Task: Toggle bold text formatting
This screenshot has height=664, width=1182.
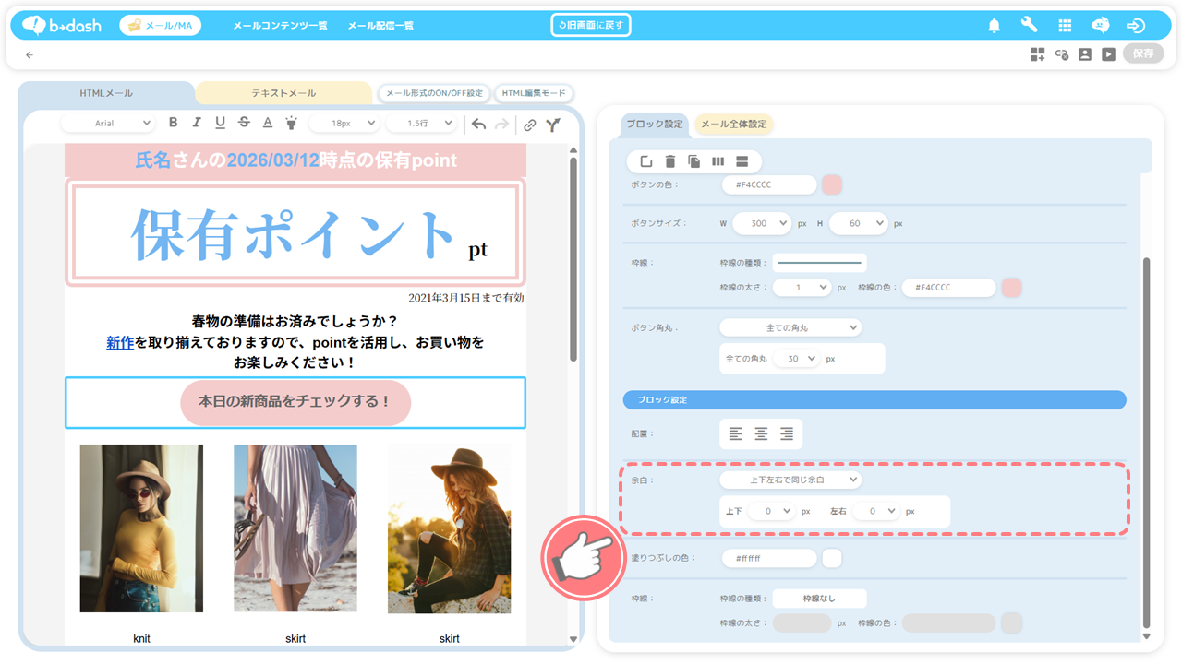Action: pyautogui.click(x=173, y=123)
